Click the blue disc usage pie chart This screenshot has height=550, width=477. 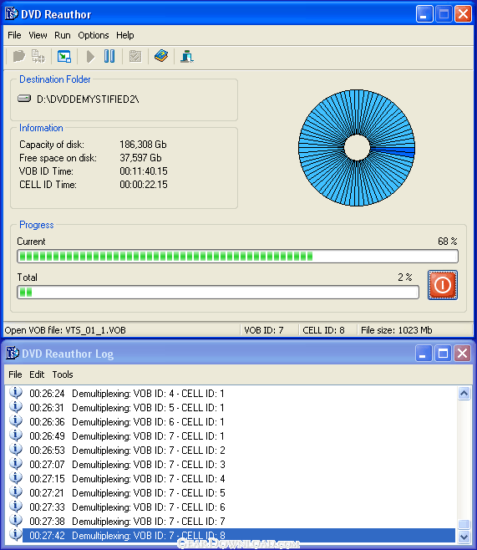tap(357, 148)
